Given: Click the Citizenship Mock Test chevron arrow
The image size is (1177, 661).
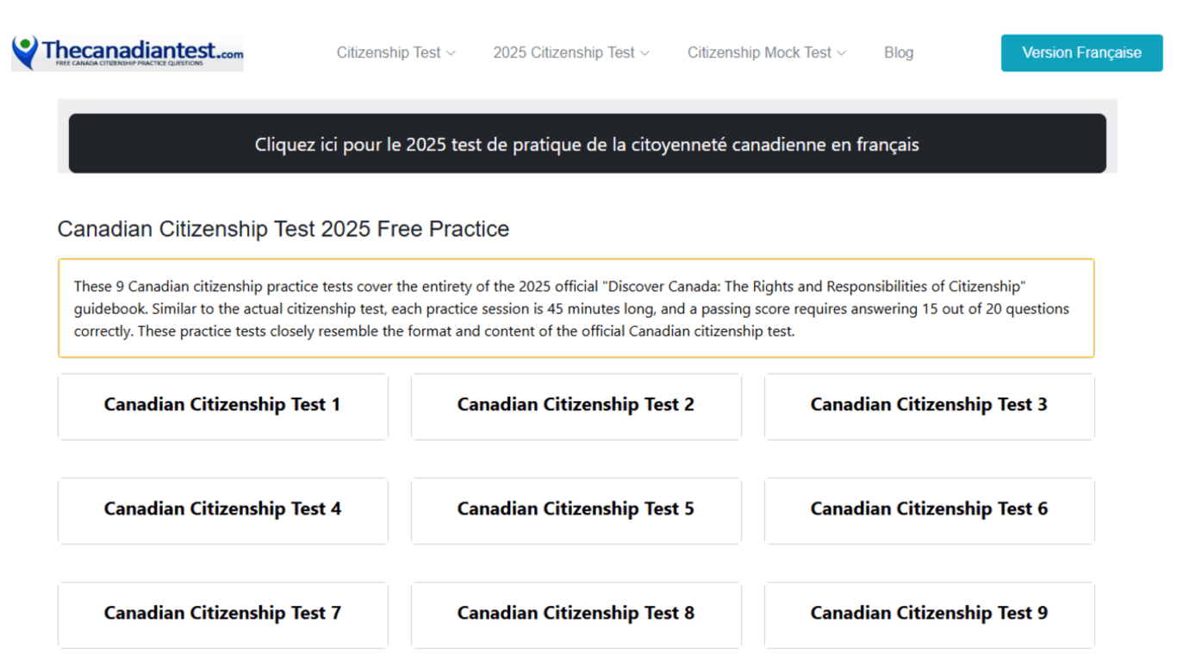Looking at the screenshot, I should (x=842, y=53).
